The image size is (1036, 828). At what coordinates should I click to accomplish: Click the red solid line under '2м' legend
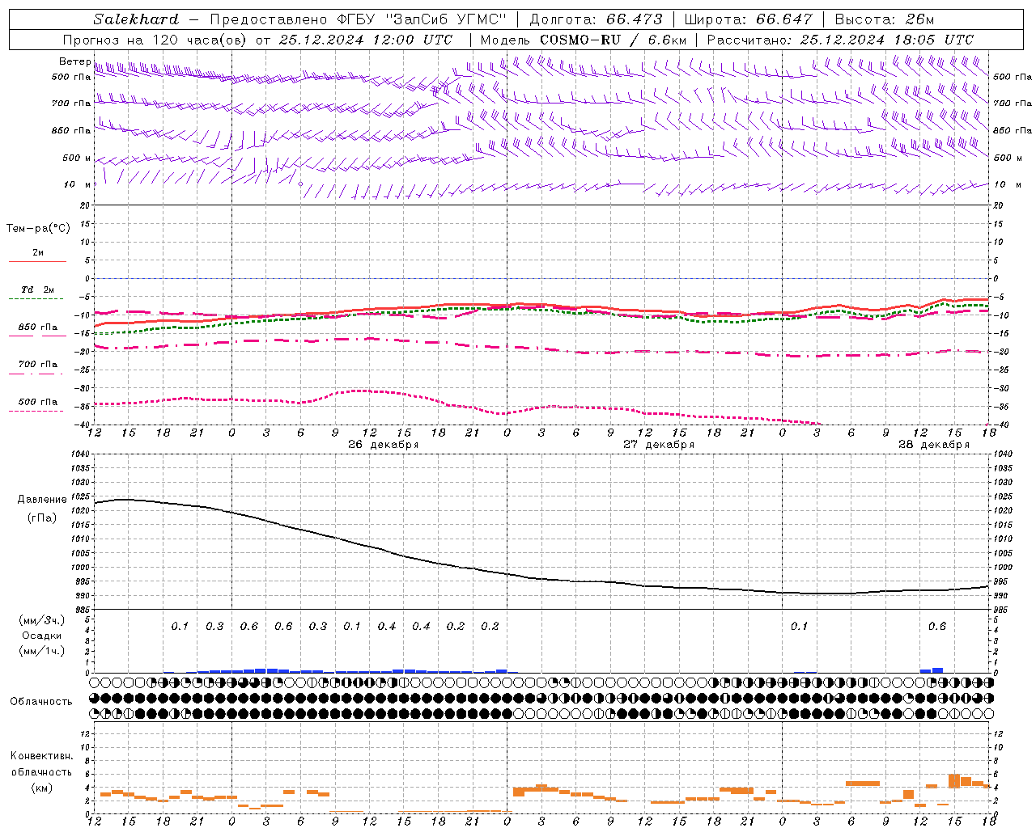37,261
